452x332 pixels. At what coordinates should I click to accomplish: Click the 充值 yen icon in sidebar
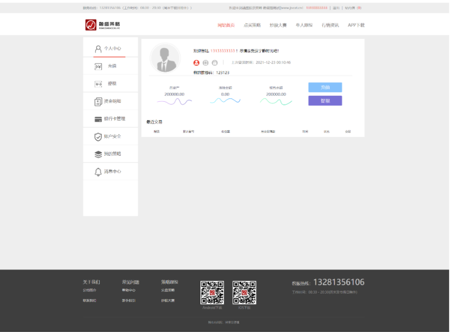98,66
